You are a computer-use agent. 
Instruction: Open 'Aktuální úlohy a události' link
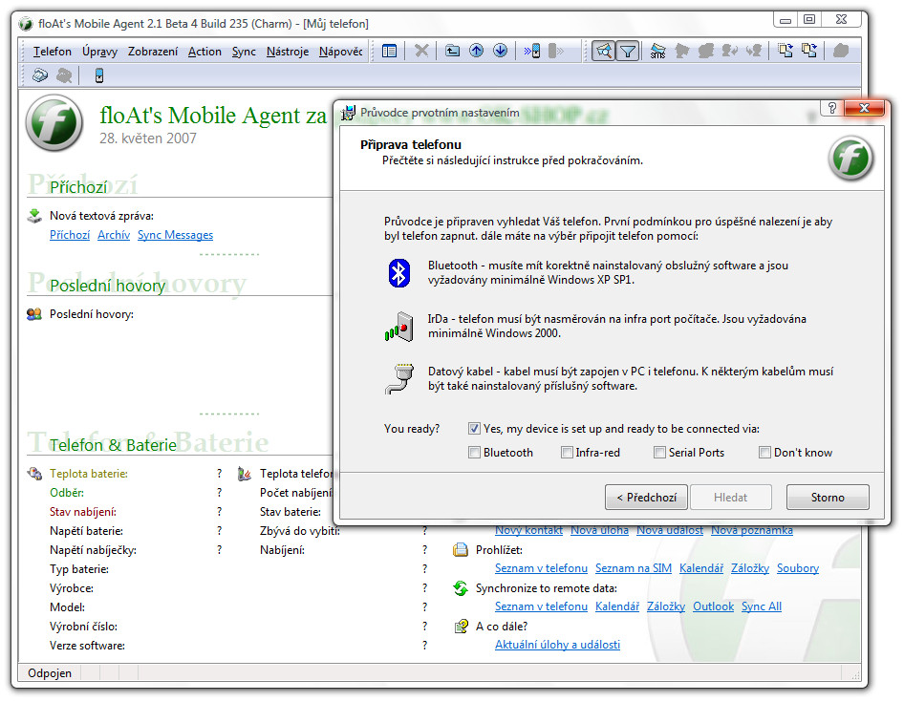point(557,645)
